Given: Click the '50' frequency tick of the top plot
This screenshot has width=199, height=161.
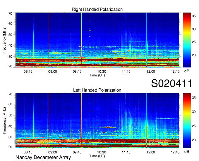Looking at the screenshot, I should pyautogui.click(x=10, y=35).
